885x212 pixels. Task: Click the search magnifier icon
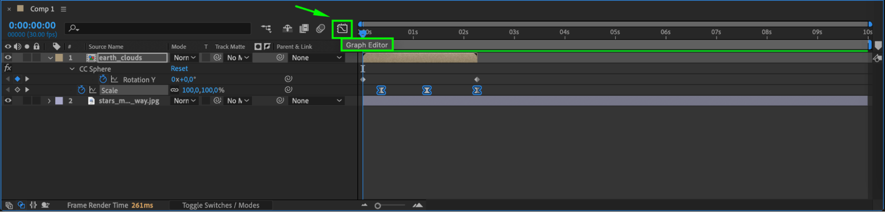tap(73, 28)
